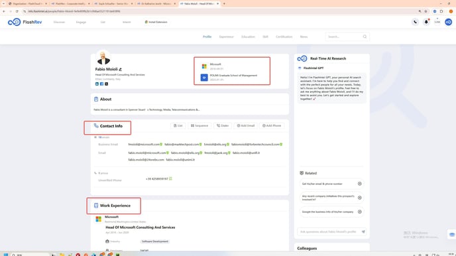Viewport: 456px width, 256px height.
Task: Click the search magnifier icon
Action: (x=365, y=36)
